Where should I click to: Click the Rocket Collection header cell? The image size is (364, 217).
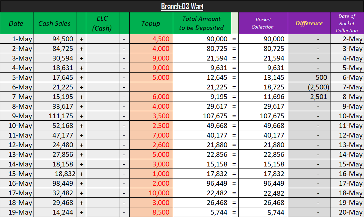click(x=263, y=23)
